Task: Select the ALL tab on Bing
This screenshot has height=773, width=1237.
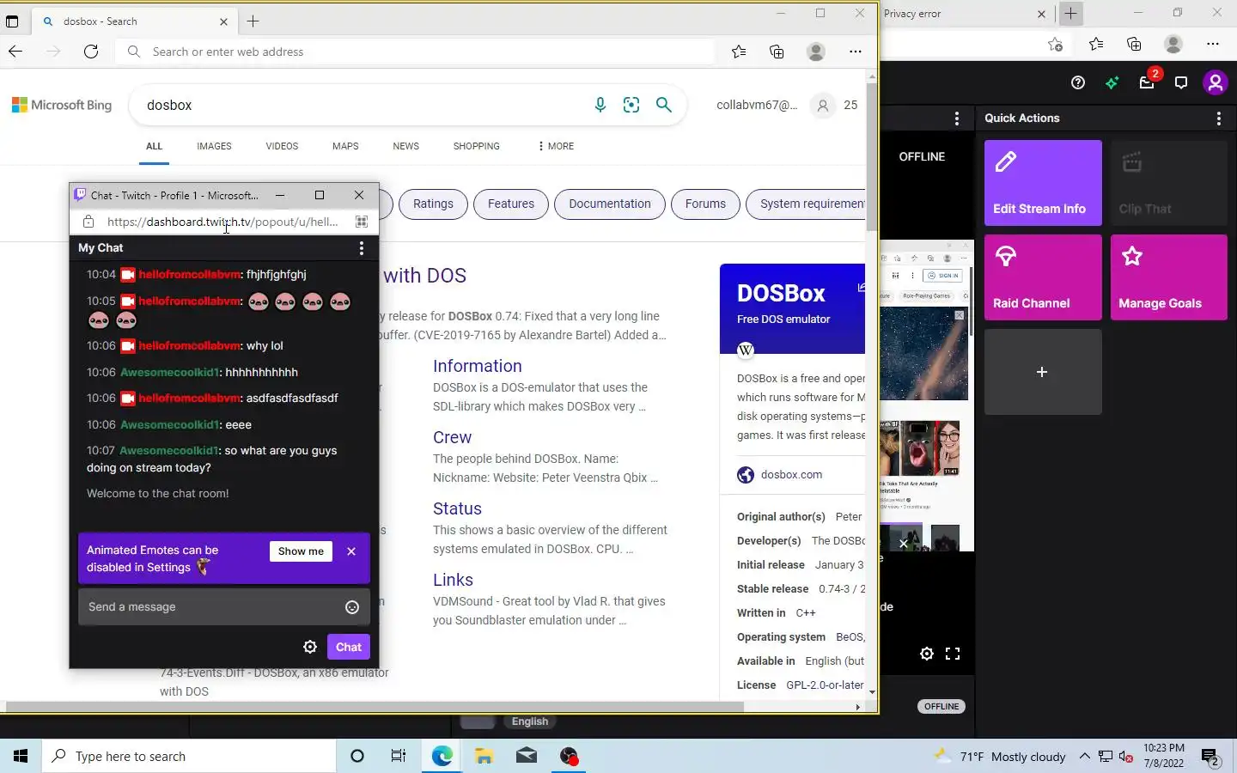Action: click(x=154, y=146)
